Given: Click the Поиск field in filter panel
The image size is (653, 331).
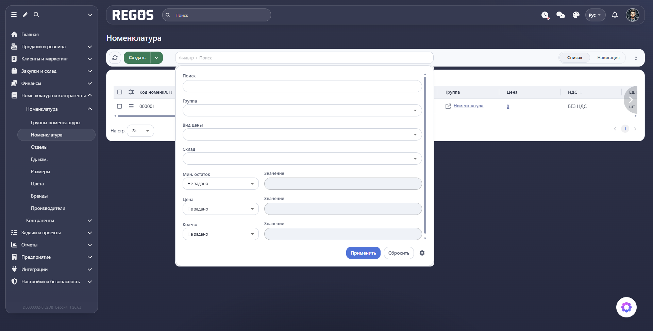Looking at the screenshot, I should coord(302,86).
